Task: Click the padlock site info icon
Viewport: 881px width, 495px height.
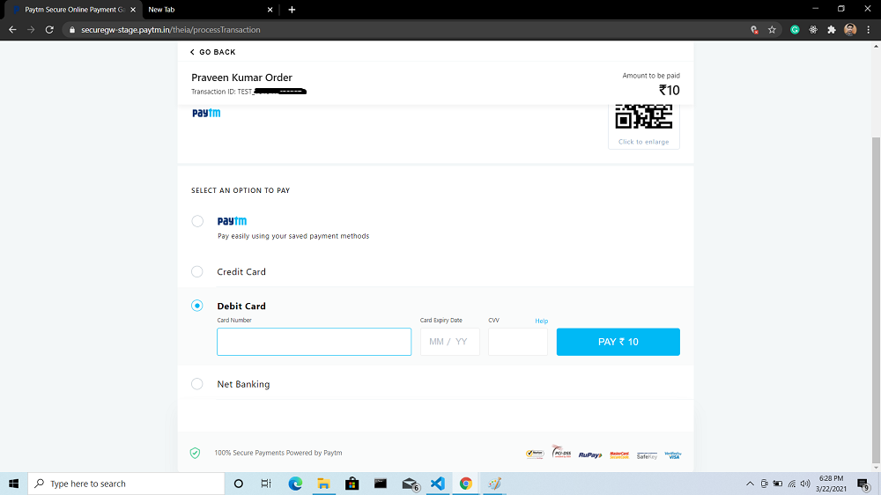Action: 72,30
